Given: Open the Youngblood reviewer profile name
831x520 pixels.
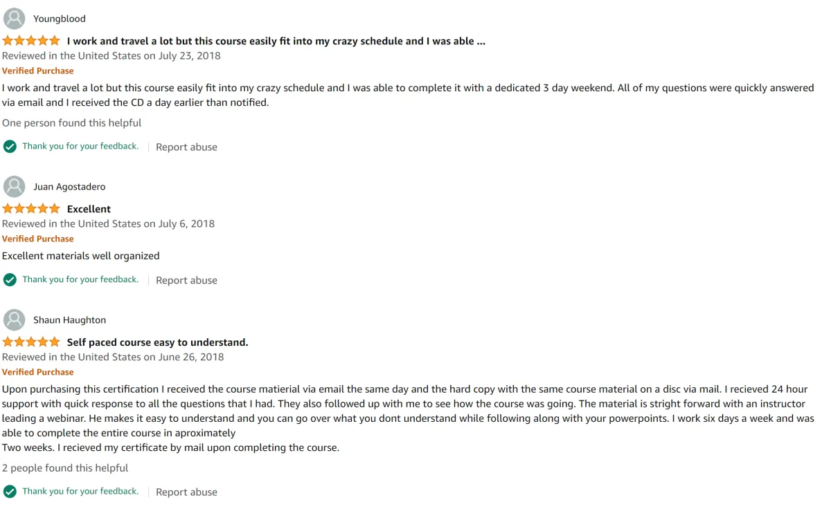Looking at the screenshot, I should coord(60,19).
